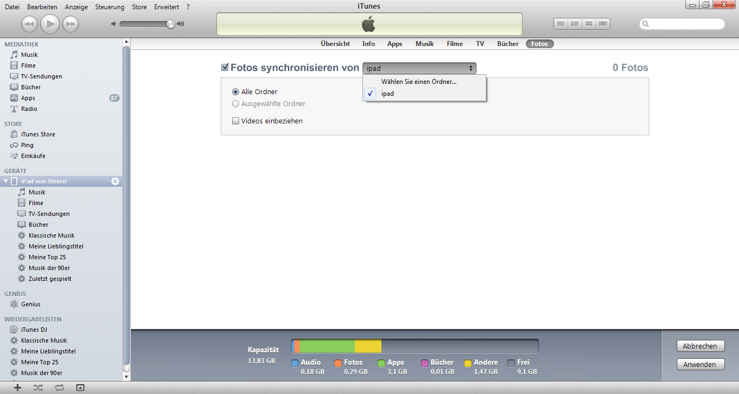
Task: Collapse the iPad von Steven device tree
Action: coord(5,181)
